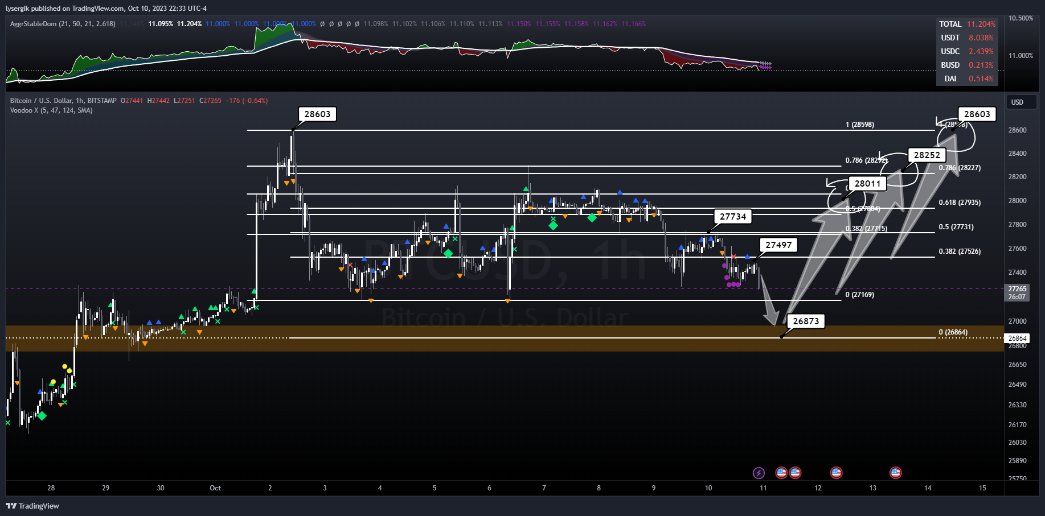Click the Fibonacci label 0.786 (28227)
The image size is (1045, 516).
[x=960, y=168]
